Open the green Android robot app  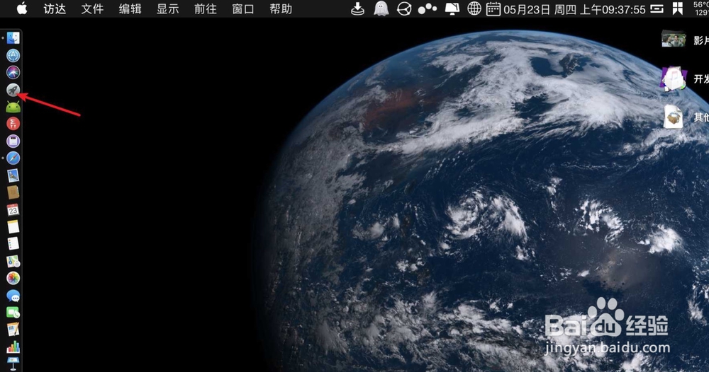[13, 107]
